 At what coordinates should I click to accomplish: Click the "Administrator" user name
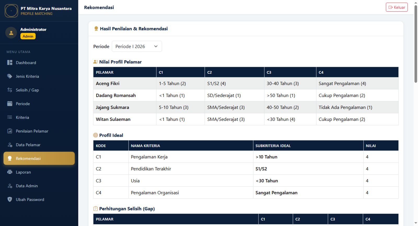tap(33, 29)
